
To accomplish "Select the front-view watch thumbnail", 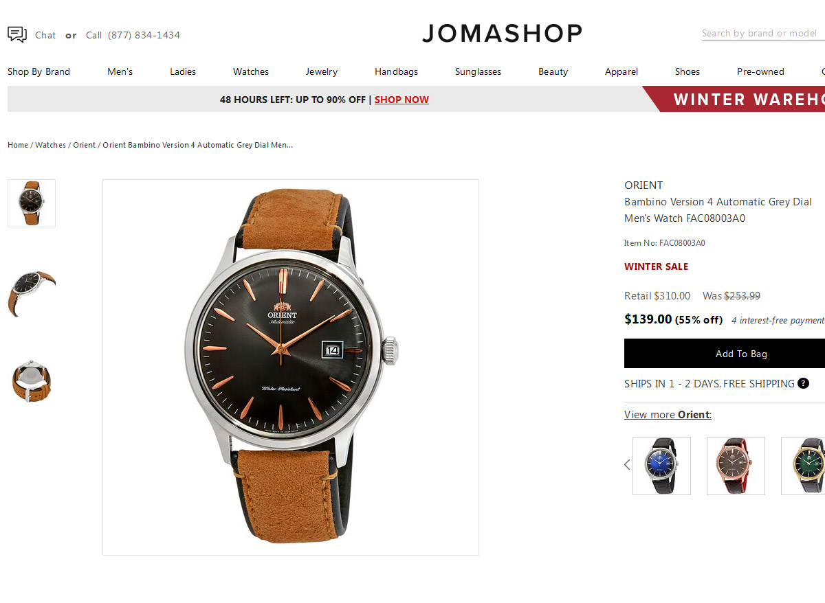I will click(32, 203).
